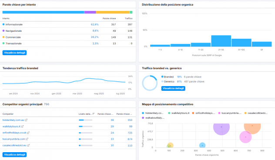This screenshot has height=160, width=275.
Task: Open external link icon beside casalecollinedolci.eu
Action: click(28, 145)
